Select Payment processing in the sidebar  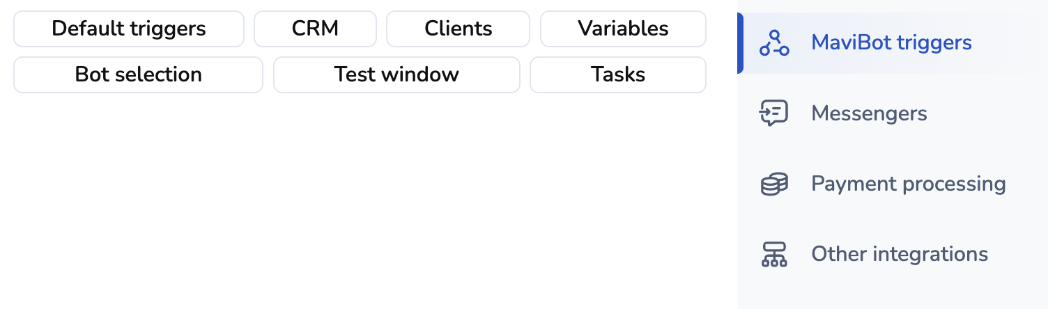tap(908, 184)
